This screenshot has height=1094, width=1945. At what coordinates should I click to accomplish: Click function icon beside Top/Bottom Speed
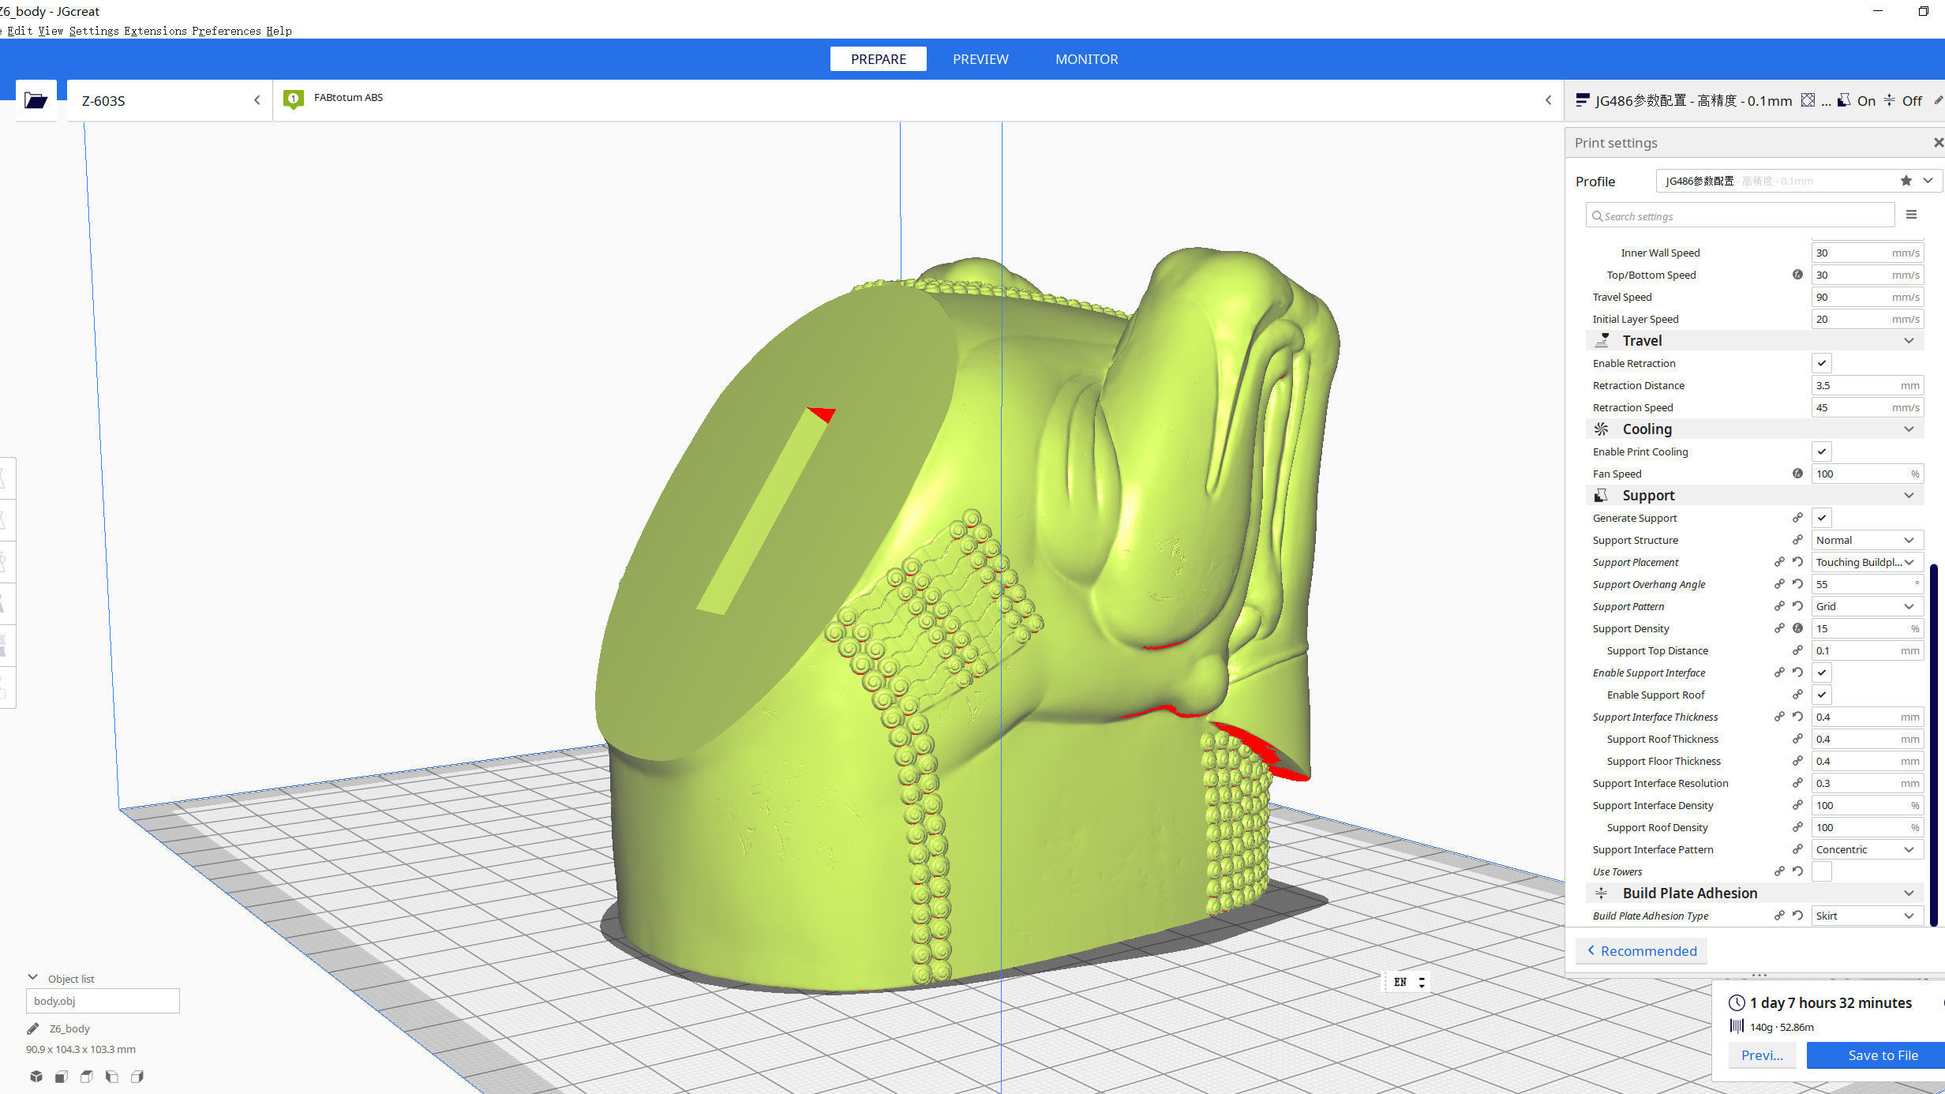[x=1797, y=275]
